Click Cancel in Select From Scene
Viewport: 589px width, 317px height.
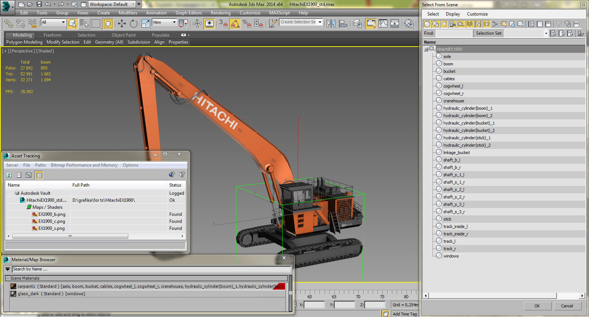(x=567, y=306)
